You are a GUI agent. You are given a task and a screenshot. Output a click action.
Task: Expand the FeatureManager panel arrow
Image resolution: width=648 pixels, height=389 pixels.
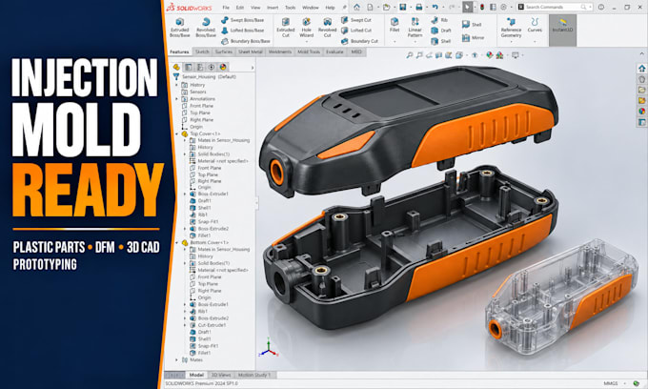click(x=253, y=68)
